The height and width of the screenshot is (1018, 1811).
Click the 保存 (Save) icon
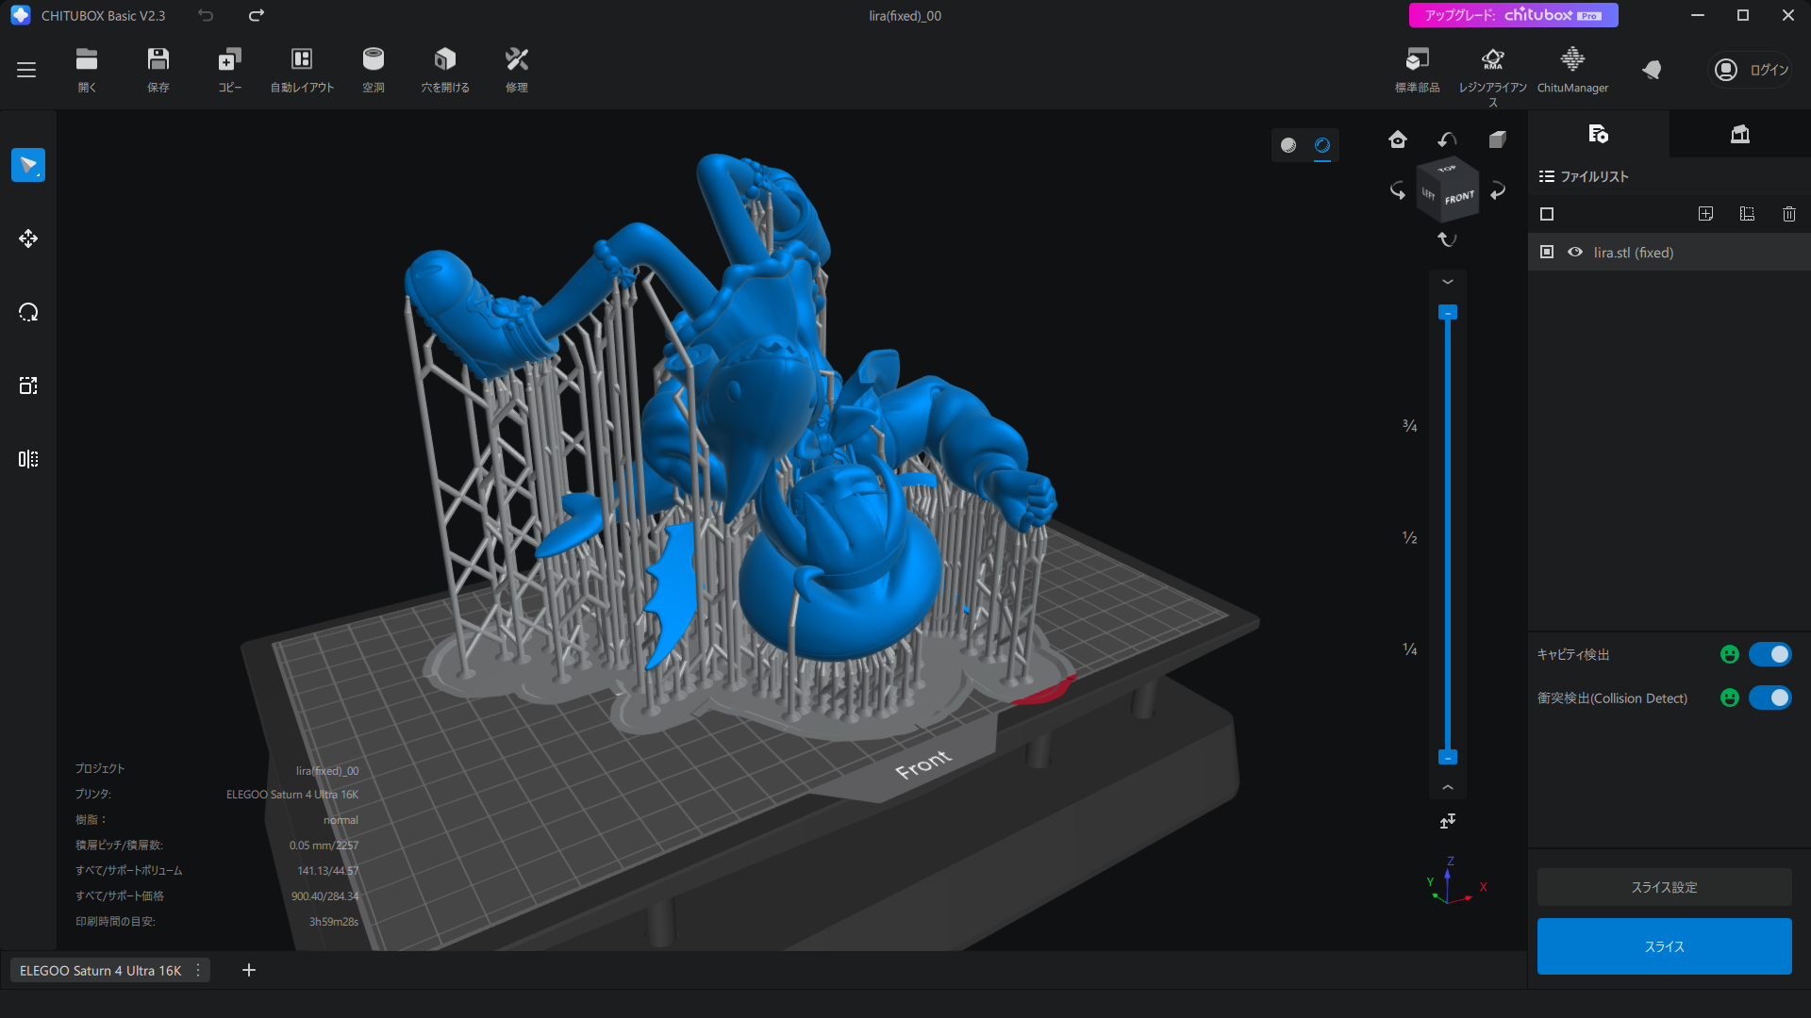pos(158,70)
